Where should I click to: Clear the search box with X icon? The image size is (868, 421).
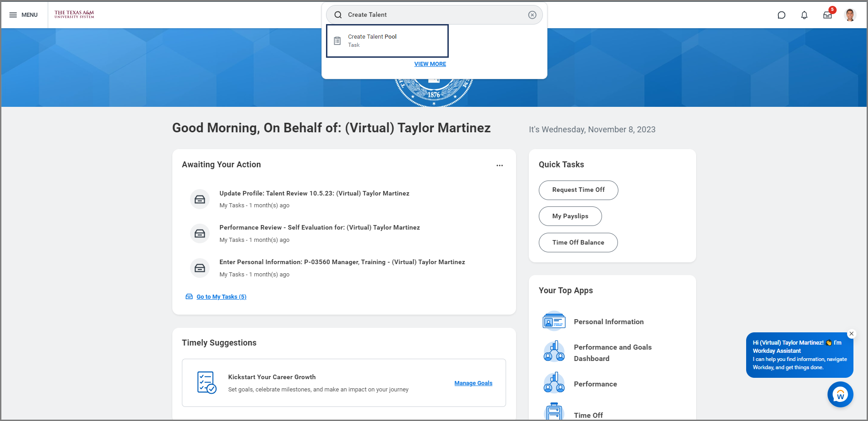(532, 15)
